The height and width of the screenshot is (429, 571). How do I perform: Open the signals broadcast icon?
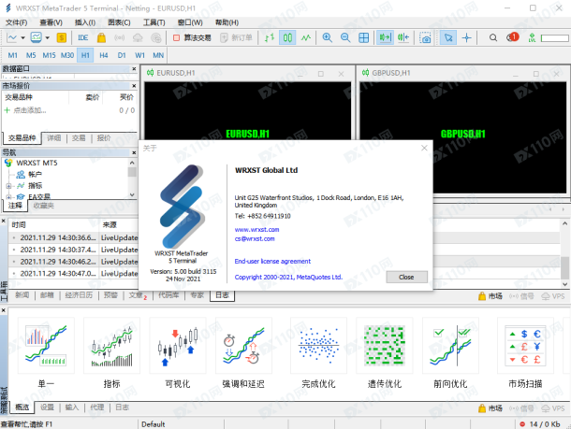pyautogui.click(x=120, y=37)
